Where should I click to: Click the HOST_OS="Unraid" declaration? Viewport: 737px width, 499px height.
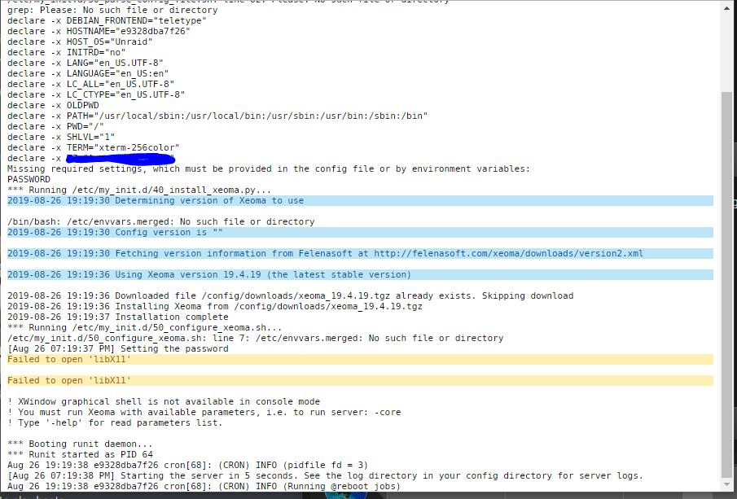point(80,42)
